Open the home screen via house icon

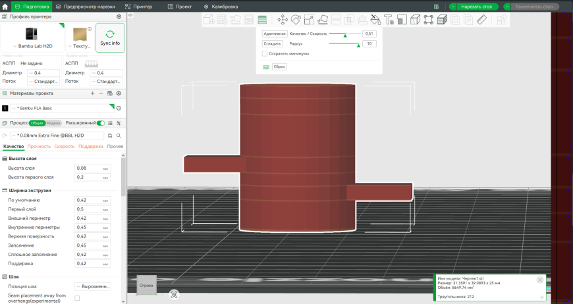click(5, 7)
